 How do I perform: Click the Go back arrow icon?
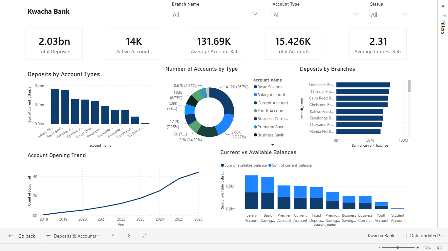pos(11,236)
